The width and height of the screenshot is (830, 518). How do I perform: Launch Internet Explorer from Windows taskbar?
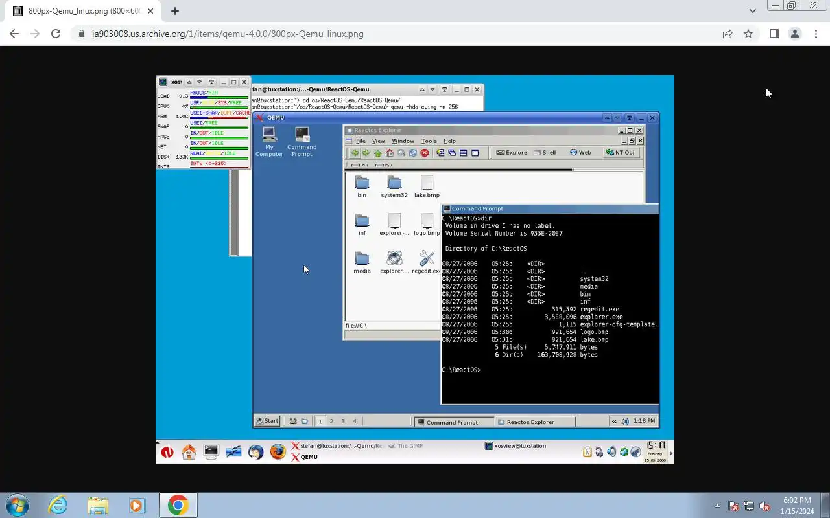point(58,505)
